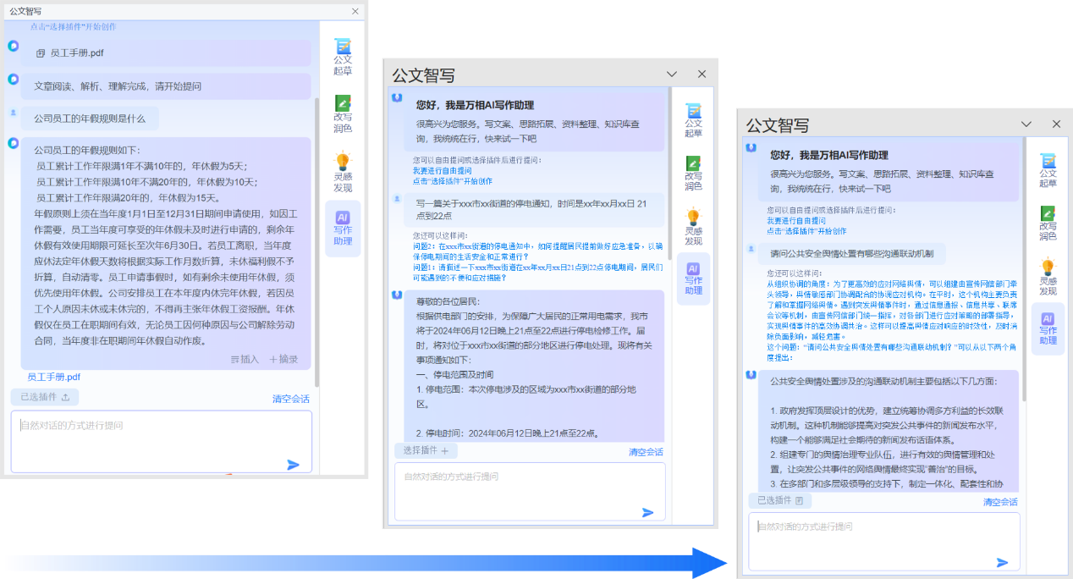The image size is (1073, 579).
Task: Clear the conversation in the 公共安全舆情 chat window
Action: [x=1000, y=502]
